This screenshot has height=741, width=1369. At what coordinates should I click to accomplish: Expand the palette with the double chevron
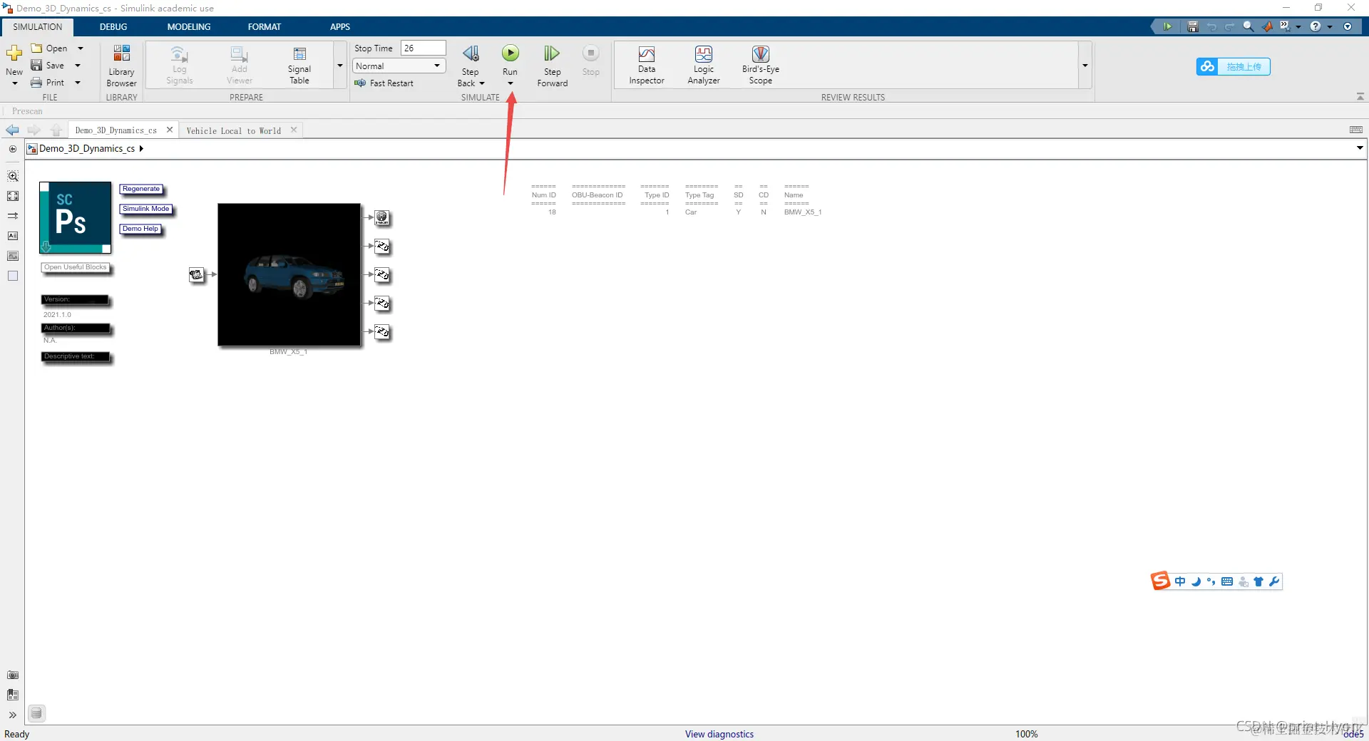13,715
